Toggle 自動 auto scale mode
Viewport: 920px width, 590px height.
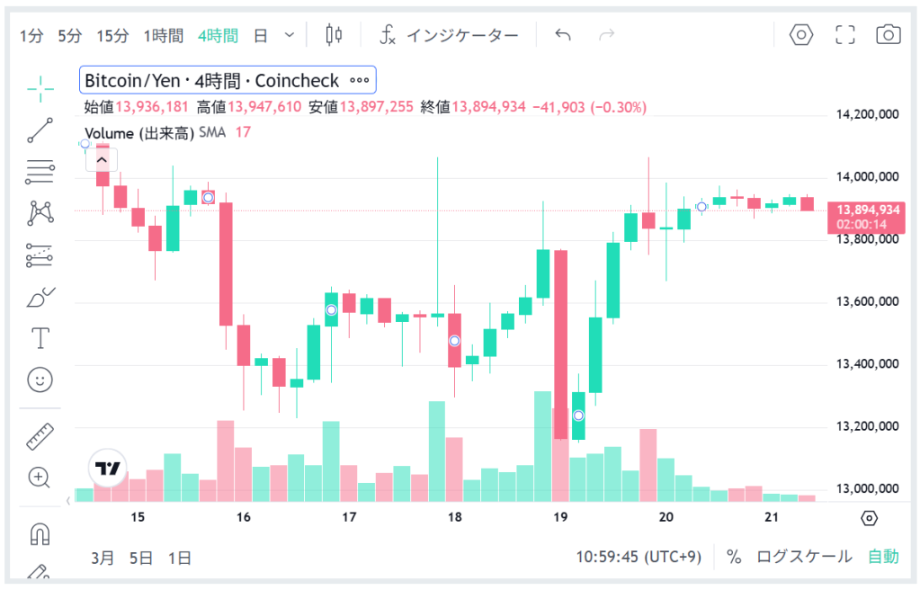(883, 557)
